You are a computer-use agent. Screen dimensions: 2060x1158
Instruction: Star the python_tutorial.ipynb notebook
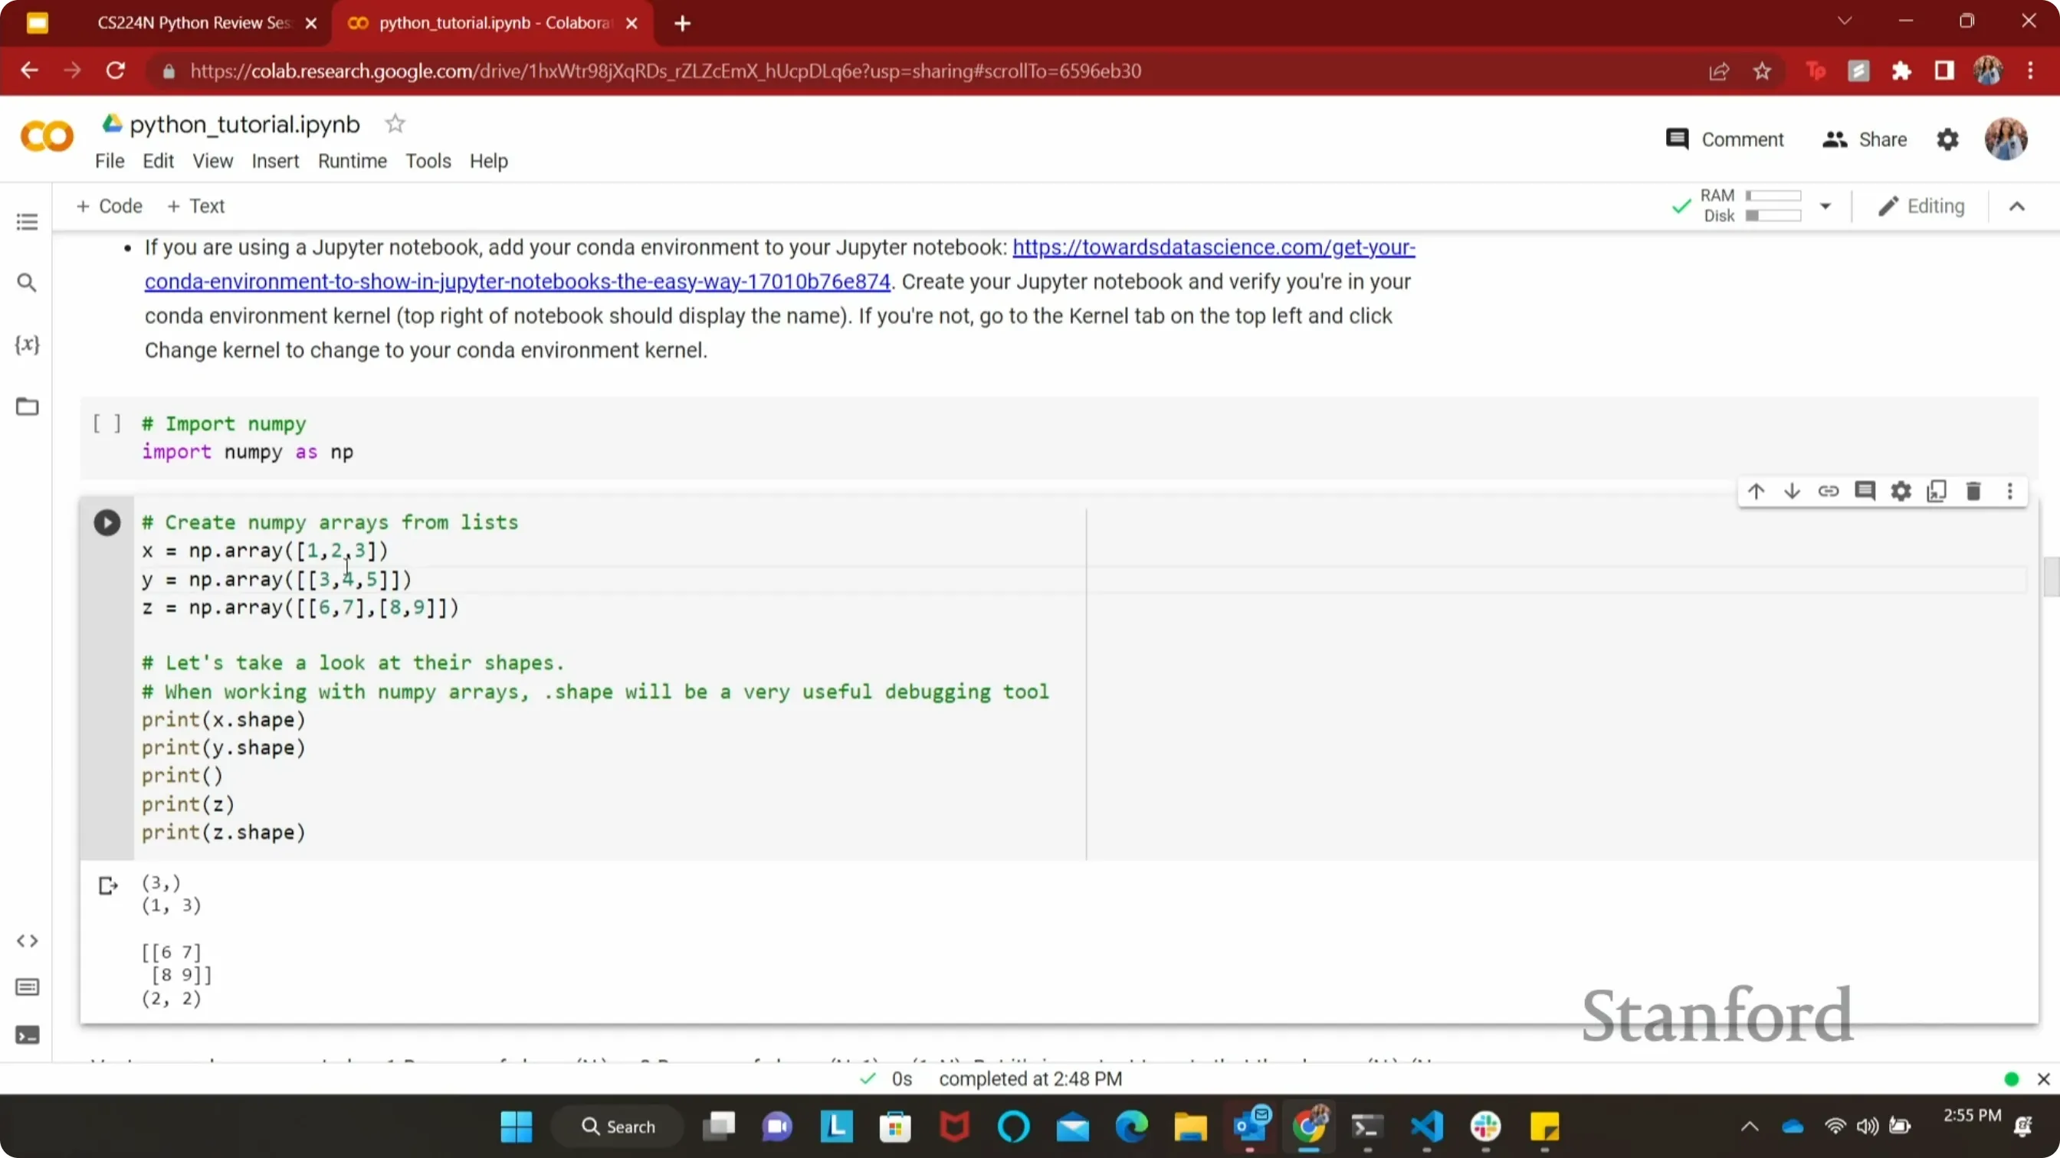(x=395, y=124)
